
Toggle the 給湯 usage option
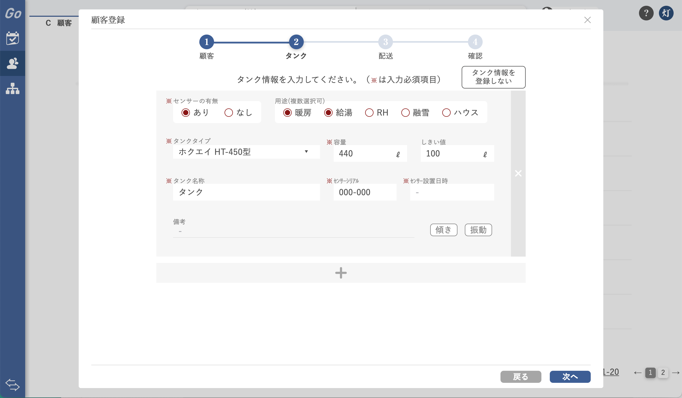[x=328, y=112]
